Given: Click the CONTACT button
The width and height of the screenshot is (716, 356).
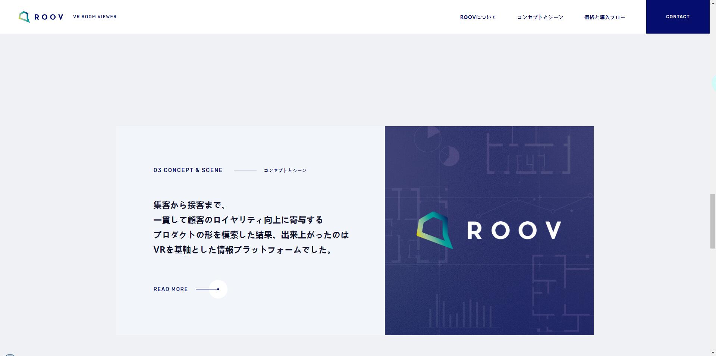Looking at the screenshot, I should 678,17.
